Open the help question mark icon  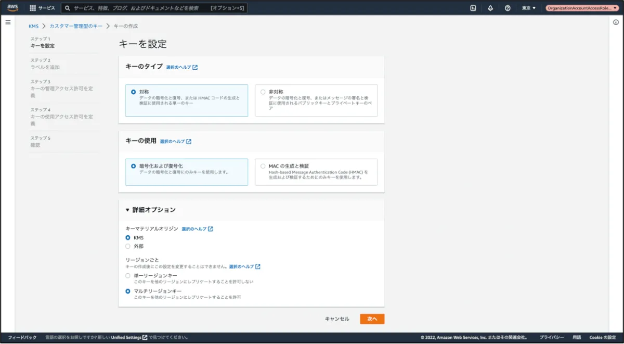tap(508, 8)
